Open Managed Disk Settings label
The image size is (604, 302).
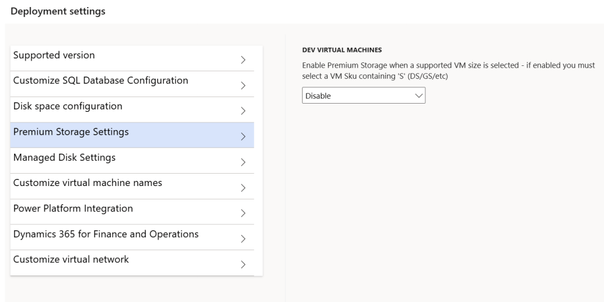coord(64,157)
